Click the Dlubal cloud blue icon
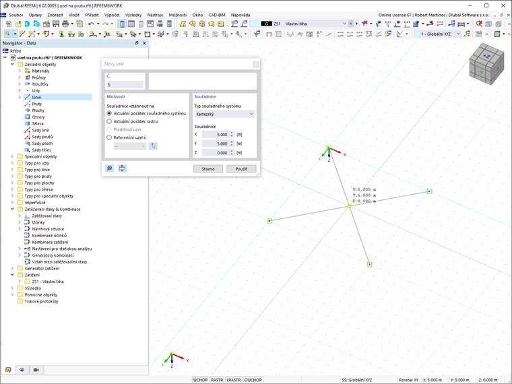The width and height of the screenshot is (512, 384). 27,24
